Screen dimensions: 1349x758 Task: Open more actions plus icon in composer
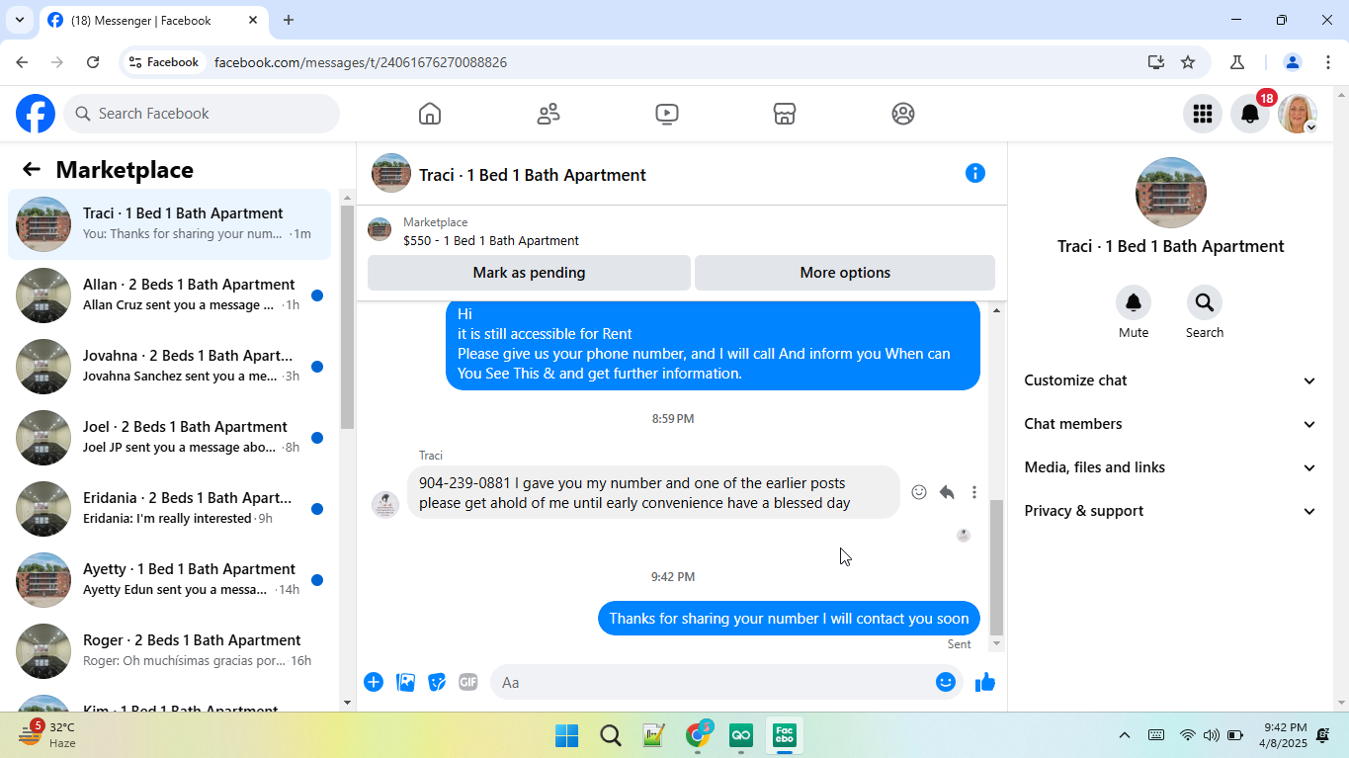[x=374, y=682]
